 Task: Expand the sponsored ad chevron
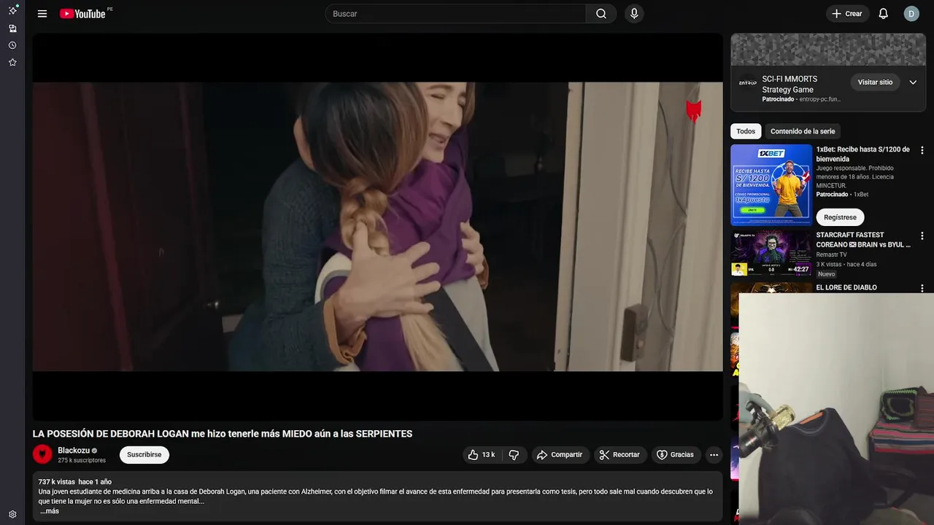point(913,82)
